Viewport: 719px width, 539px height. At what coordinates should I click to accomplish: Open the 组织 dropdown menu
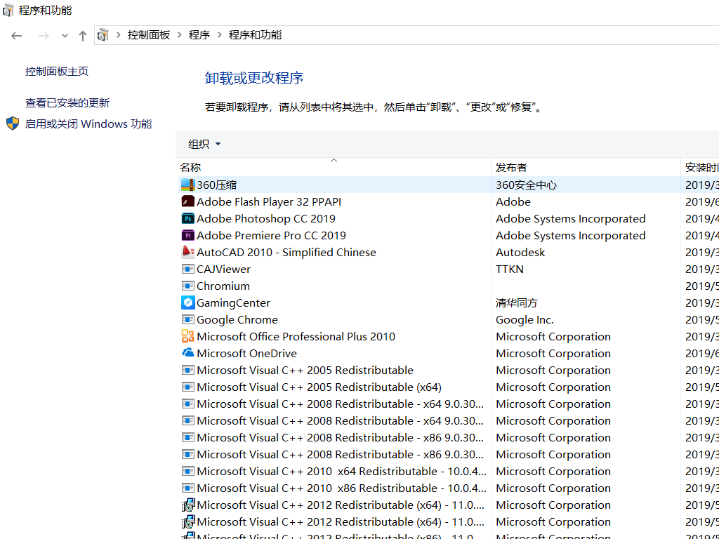pos(204,144)
